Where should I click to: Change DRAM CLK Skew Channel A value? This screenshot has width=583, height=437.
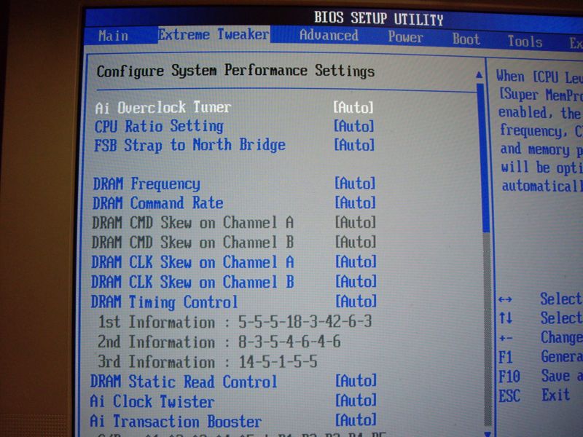pyautogui.click(x=356, y=261)
